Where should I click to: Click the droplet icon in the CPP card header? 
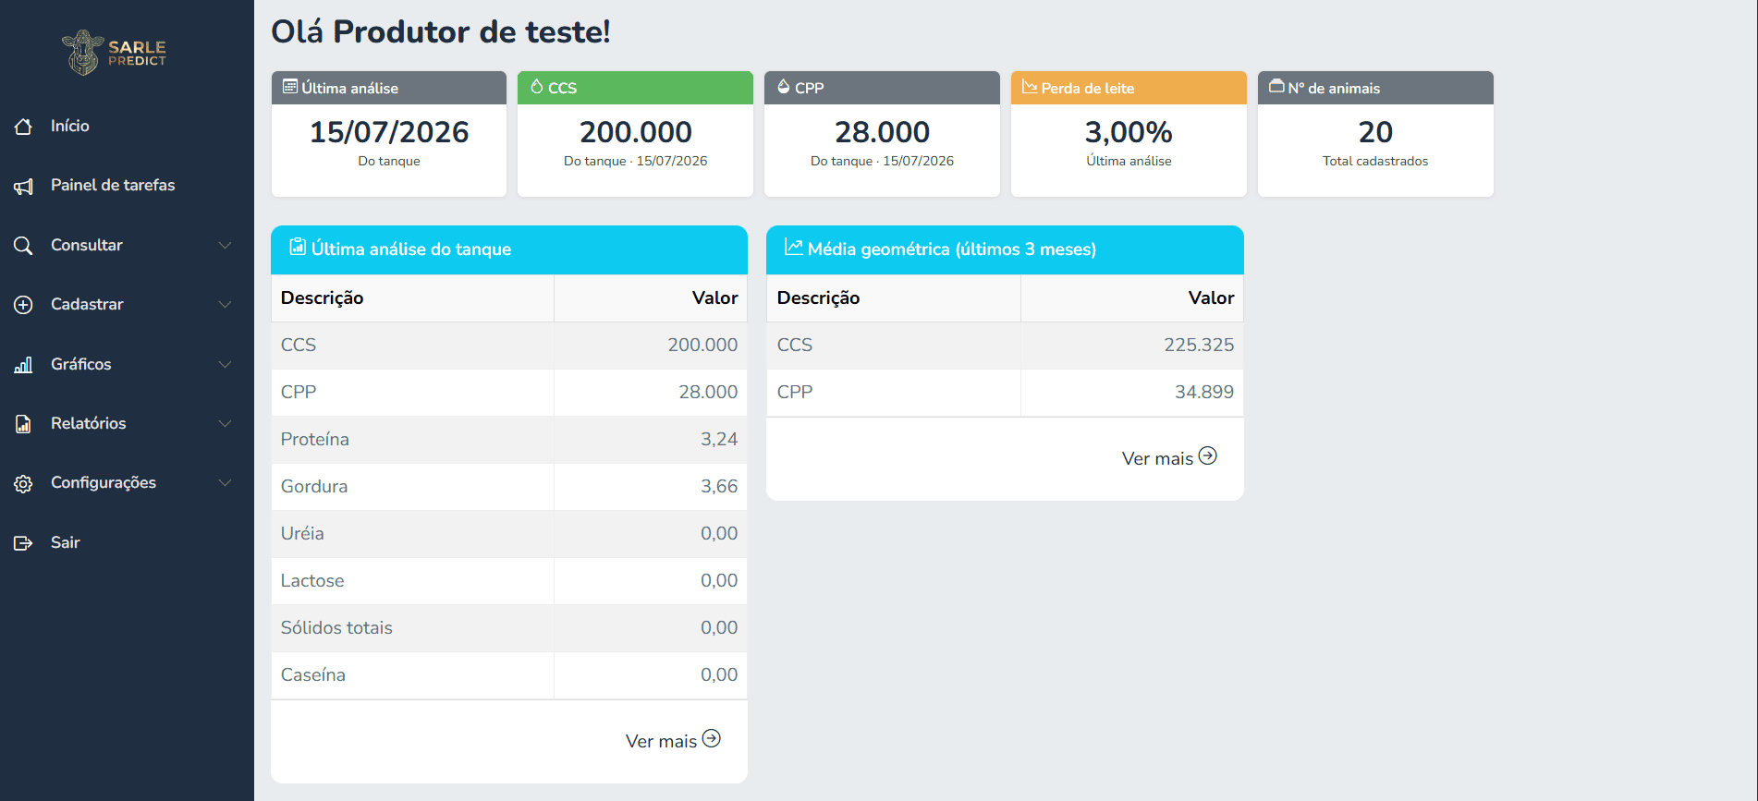click(x=784, y=87)
